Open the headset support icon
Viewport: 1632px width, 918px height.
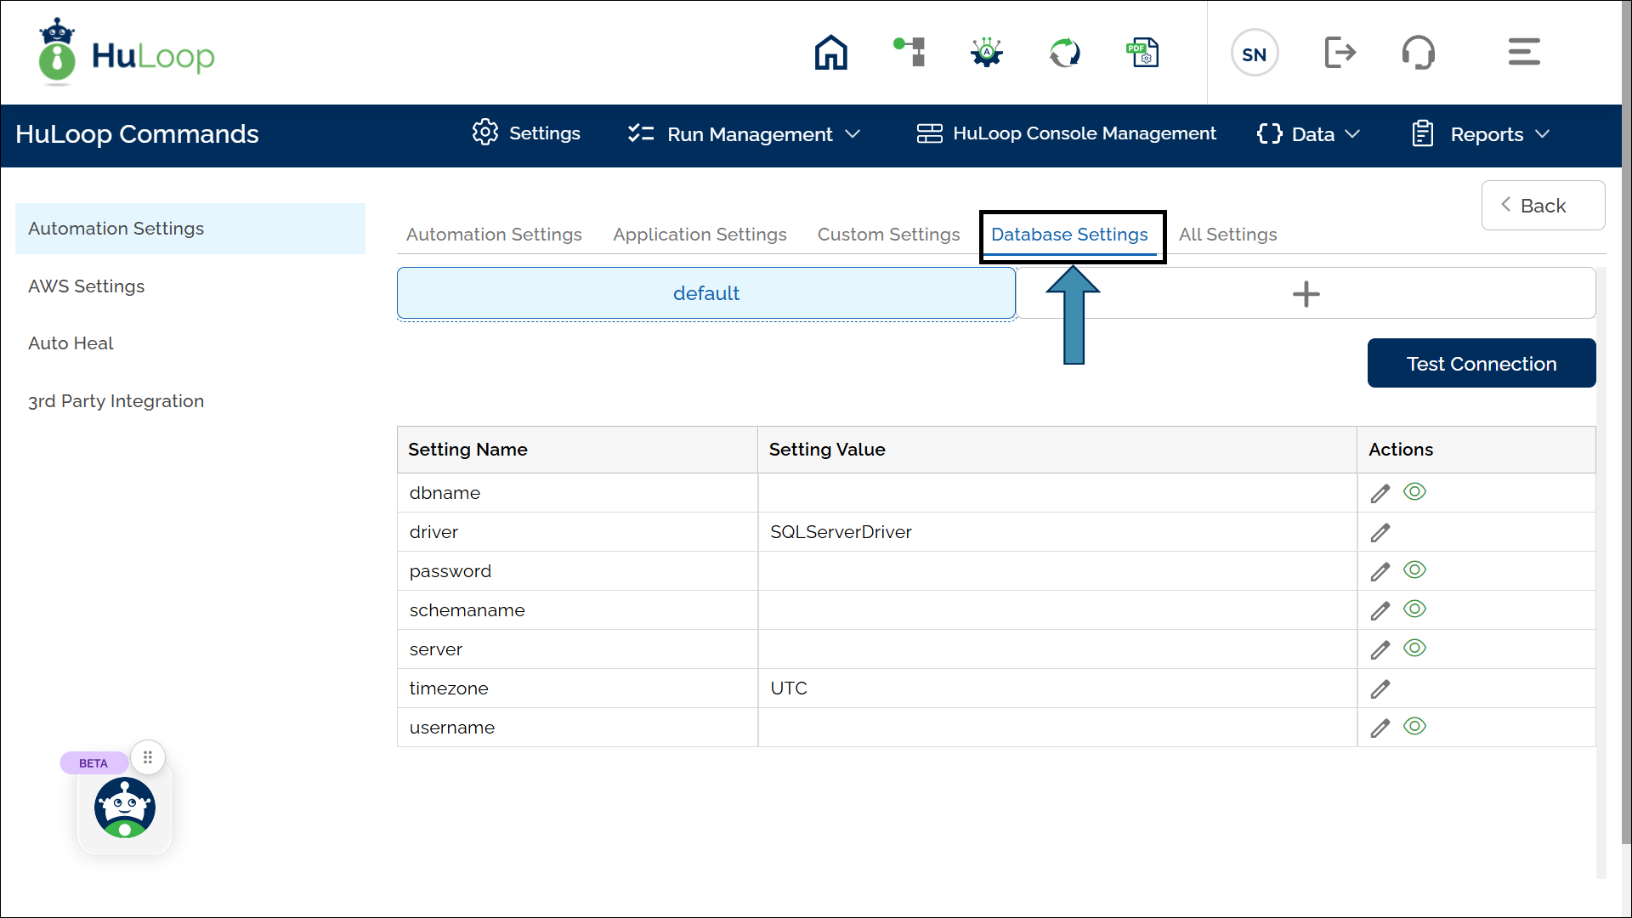click(1418, 53)
